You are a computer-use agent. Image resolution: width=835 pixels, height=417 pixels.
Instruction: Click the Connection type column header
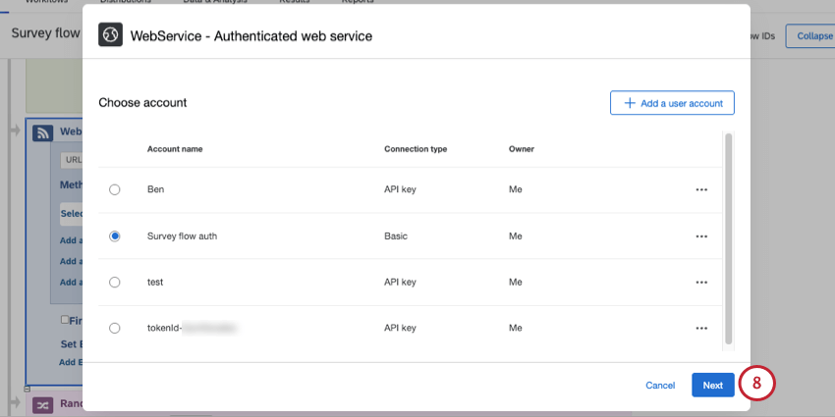point(416,149)
